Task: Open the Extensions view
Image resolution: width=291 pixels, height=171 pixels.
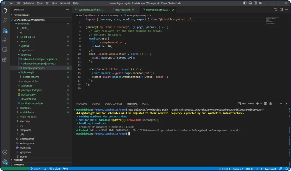Action: point(5,59)
